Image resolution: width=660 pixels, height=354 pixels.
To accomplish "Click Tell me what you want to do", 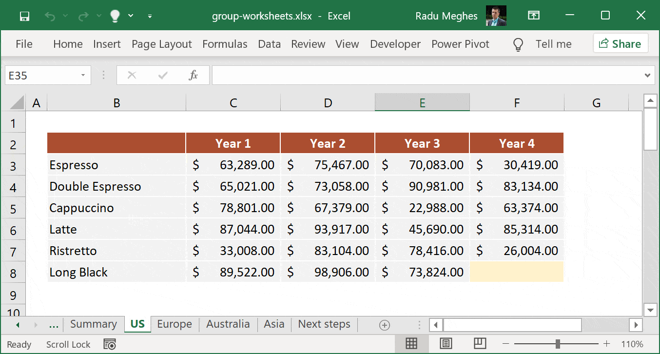I will pyautogui.click(x=553, y=44).
